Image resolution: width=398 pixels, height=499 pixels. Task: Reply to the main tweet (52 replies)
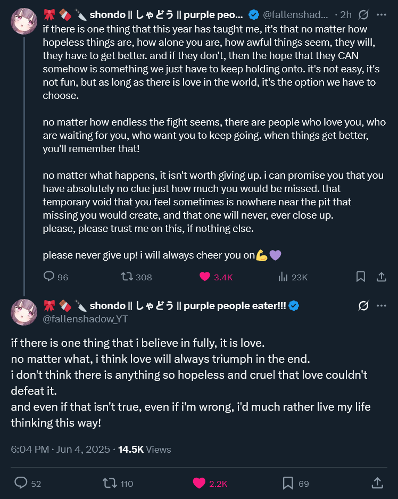21,483
